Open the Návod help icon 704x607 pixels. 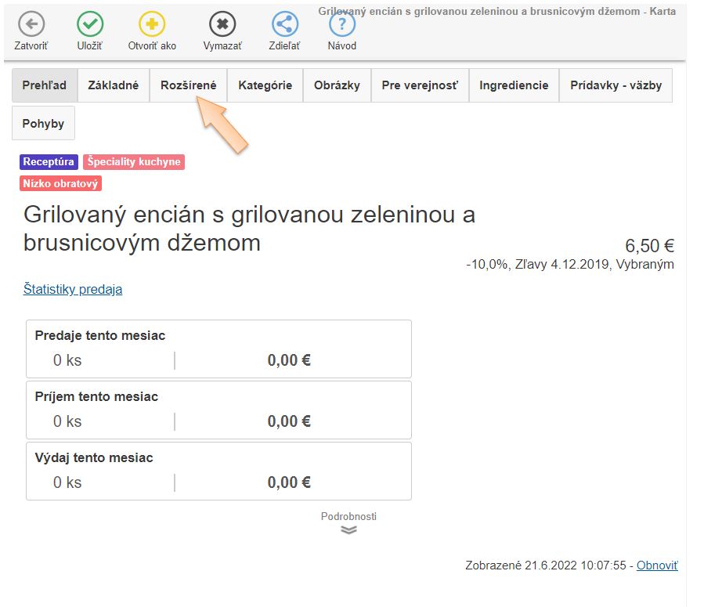tap(341, 24)
